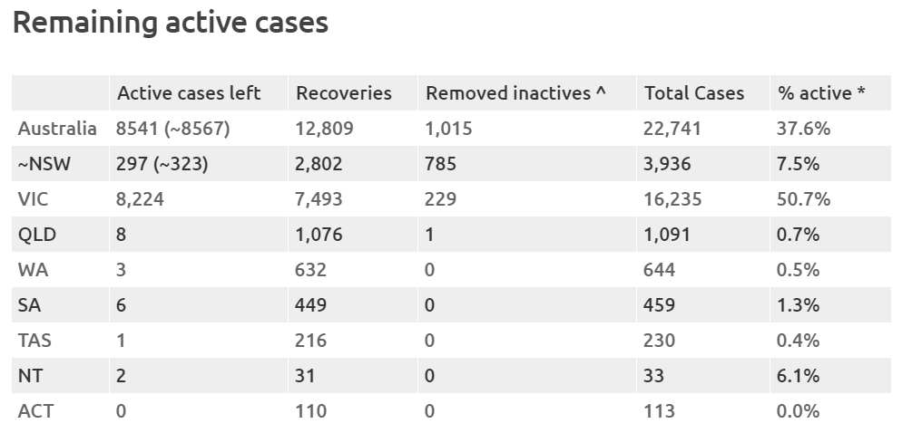Select the ACT row label

(35, 411)
